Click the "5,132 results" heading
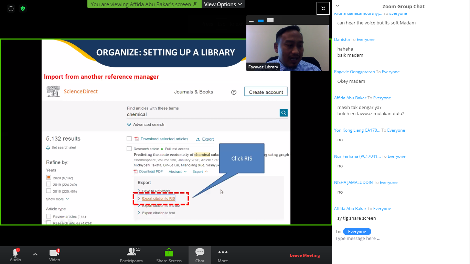Image resolution: width=470 pixels, height=264 pixels. click(x=63, y=139)
